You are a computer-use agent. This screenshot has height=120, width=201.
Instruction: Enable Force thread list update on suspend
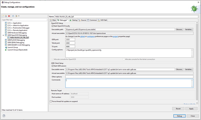pos(51,101)
